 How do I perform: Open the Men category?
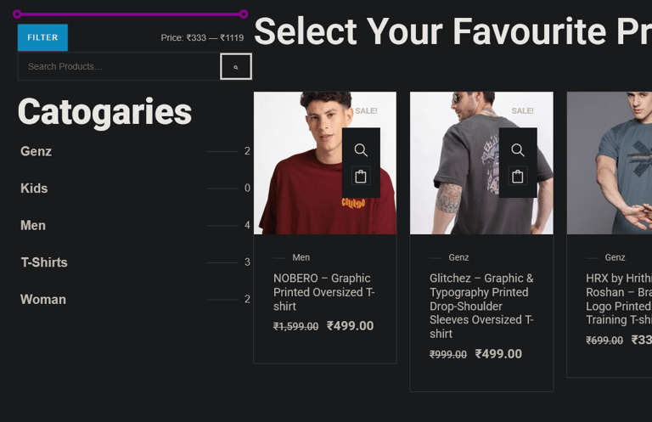click(33, 225)
